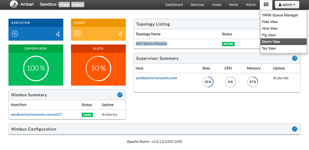Select Storm View from menu

pyautogui.click(x=271, y=42)
